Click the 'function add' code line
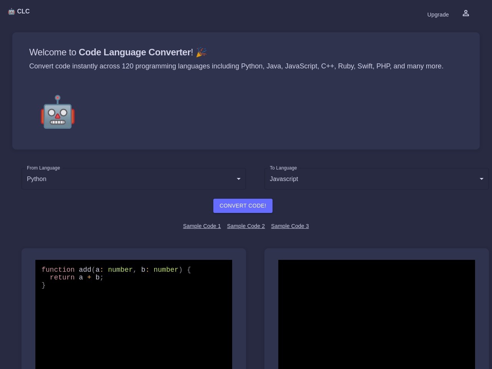 (116, 270)
